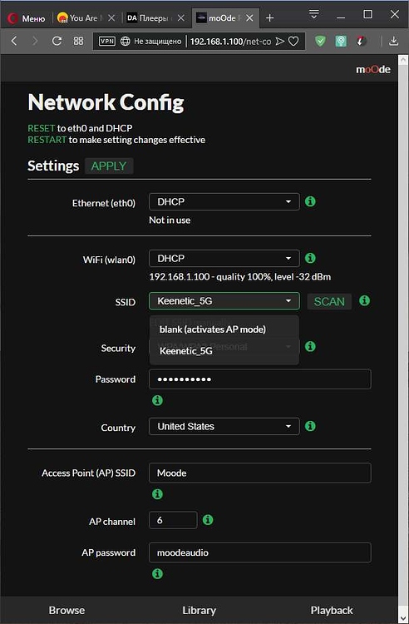Open the tab list menu icon
This screenshot has width=409, height=624.
tap(314, 14)
